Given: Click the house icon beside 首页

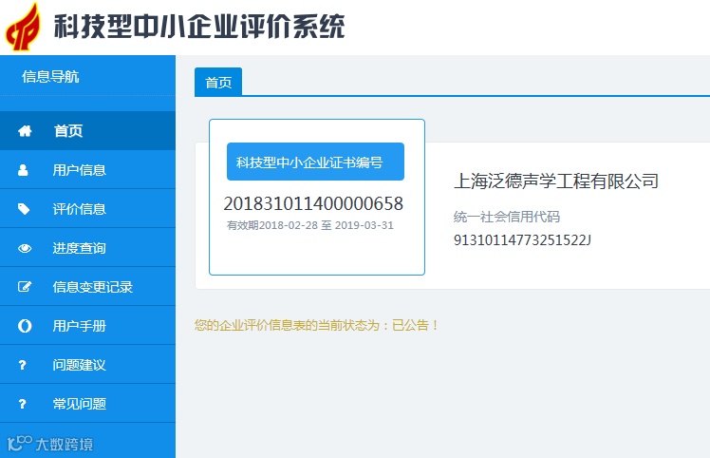Looking at the screenshot, I should [x=25, y=131].
